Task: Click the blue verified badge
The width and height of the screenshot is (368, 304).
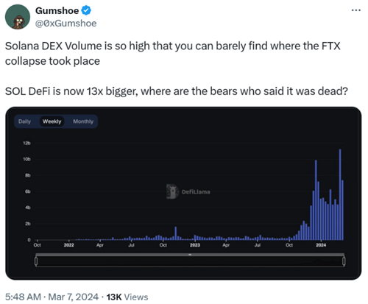Action: pos(86,10)
